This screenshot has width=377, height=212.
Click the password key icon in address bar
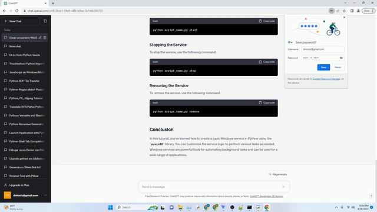(x=331, y=11)
